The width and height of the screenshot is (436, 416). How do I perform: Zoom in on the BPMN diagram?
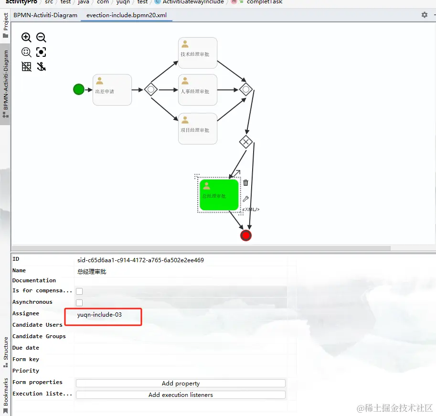pos(26,37)
